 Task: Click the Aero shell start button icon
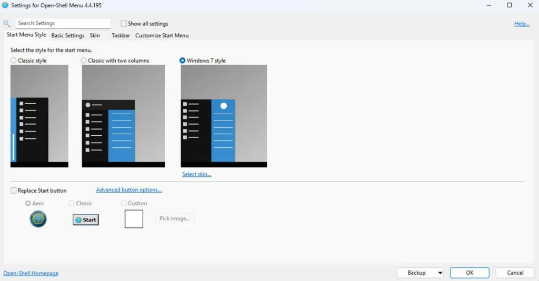[x=38, y=219]
